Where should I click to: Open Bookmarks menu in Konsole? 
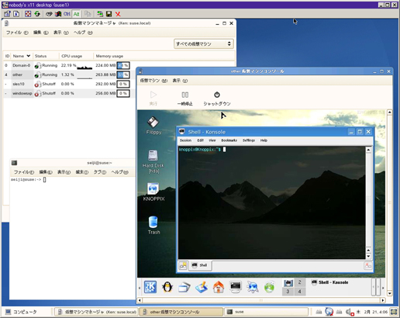229,140
